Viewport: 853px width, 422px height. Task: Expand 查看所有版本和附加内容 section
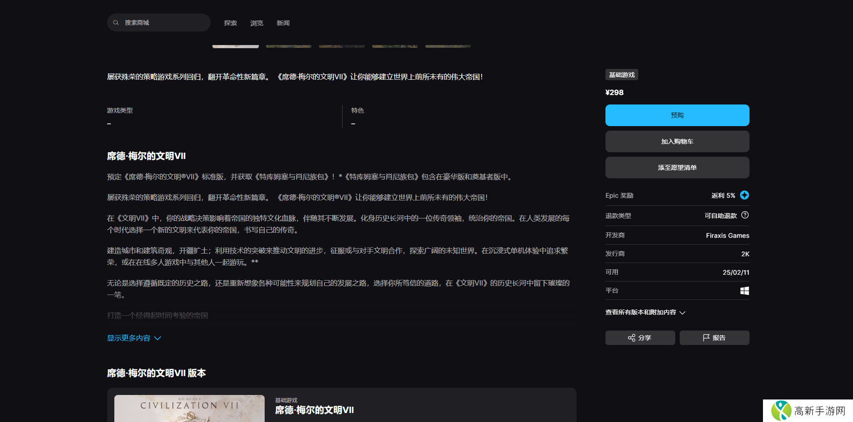tap(645, 313)
